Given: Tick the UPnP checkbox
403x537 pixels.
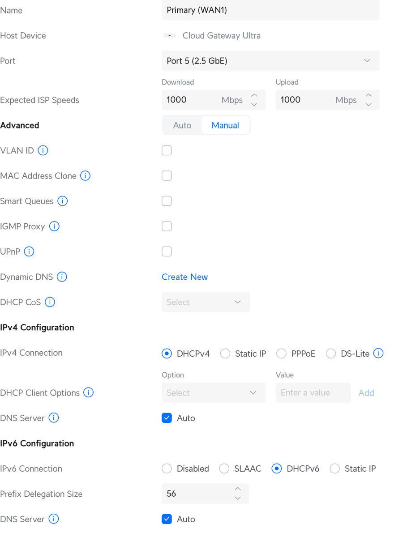Looking at the screenshot, I should coord(167,252).
